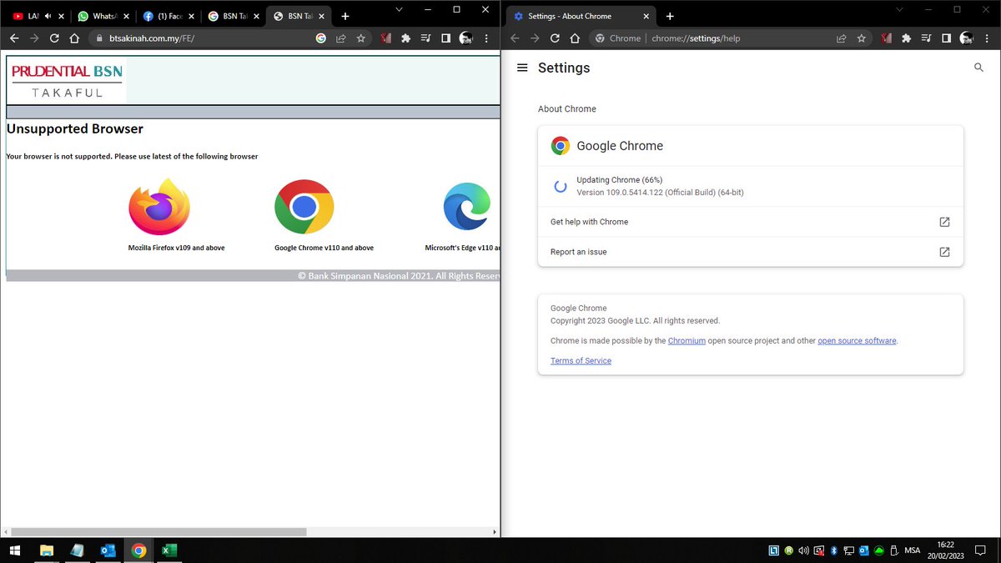Click the Mozilla Firefox logo
The width and height of the screenshot is (1001, 563).
[x=159, y=207]
